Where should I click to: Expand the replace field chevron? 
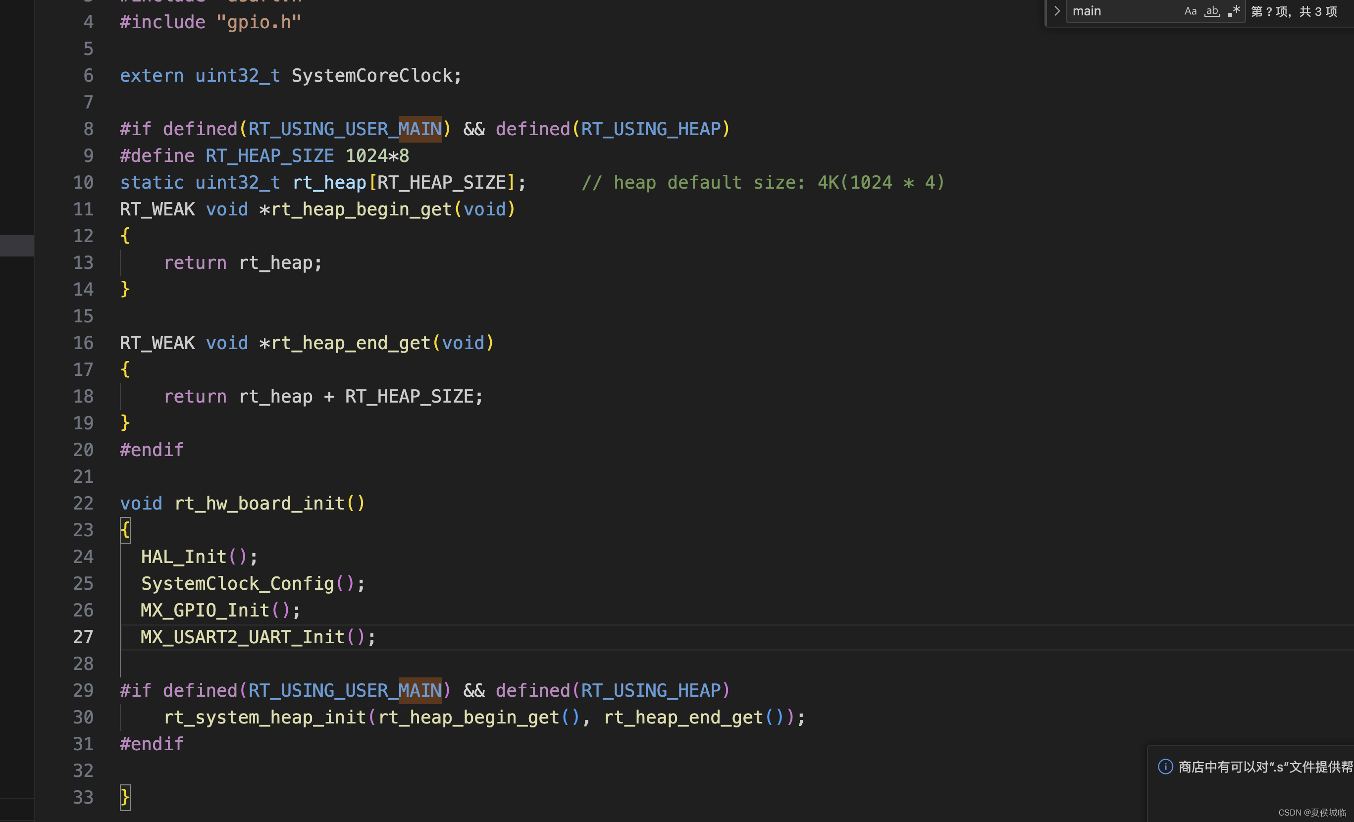1056,11
